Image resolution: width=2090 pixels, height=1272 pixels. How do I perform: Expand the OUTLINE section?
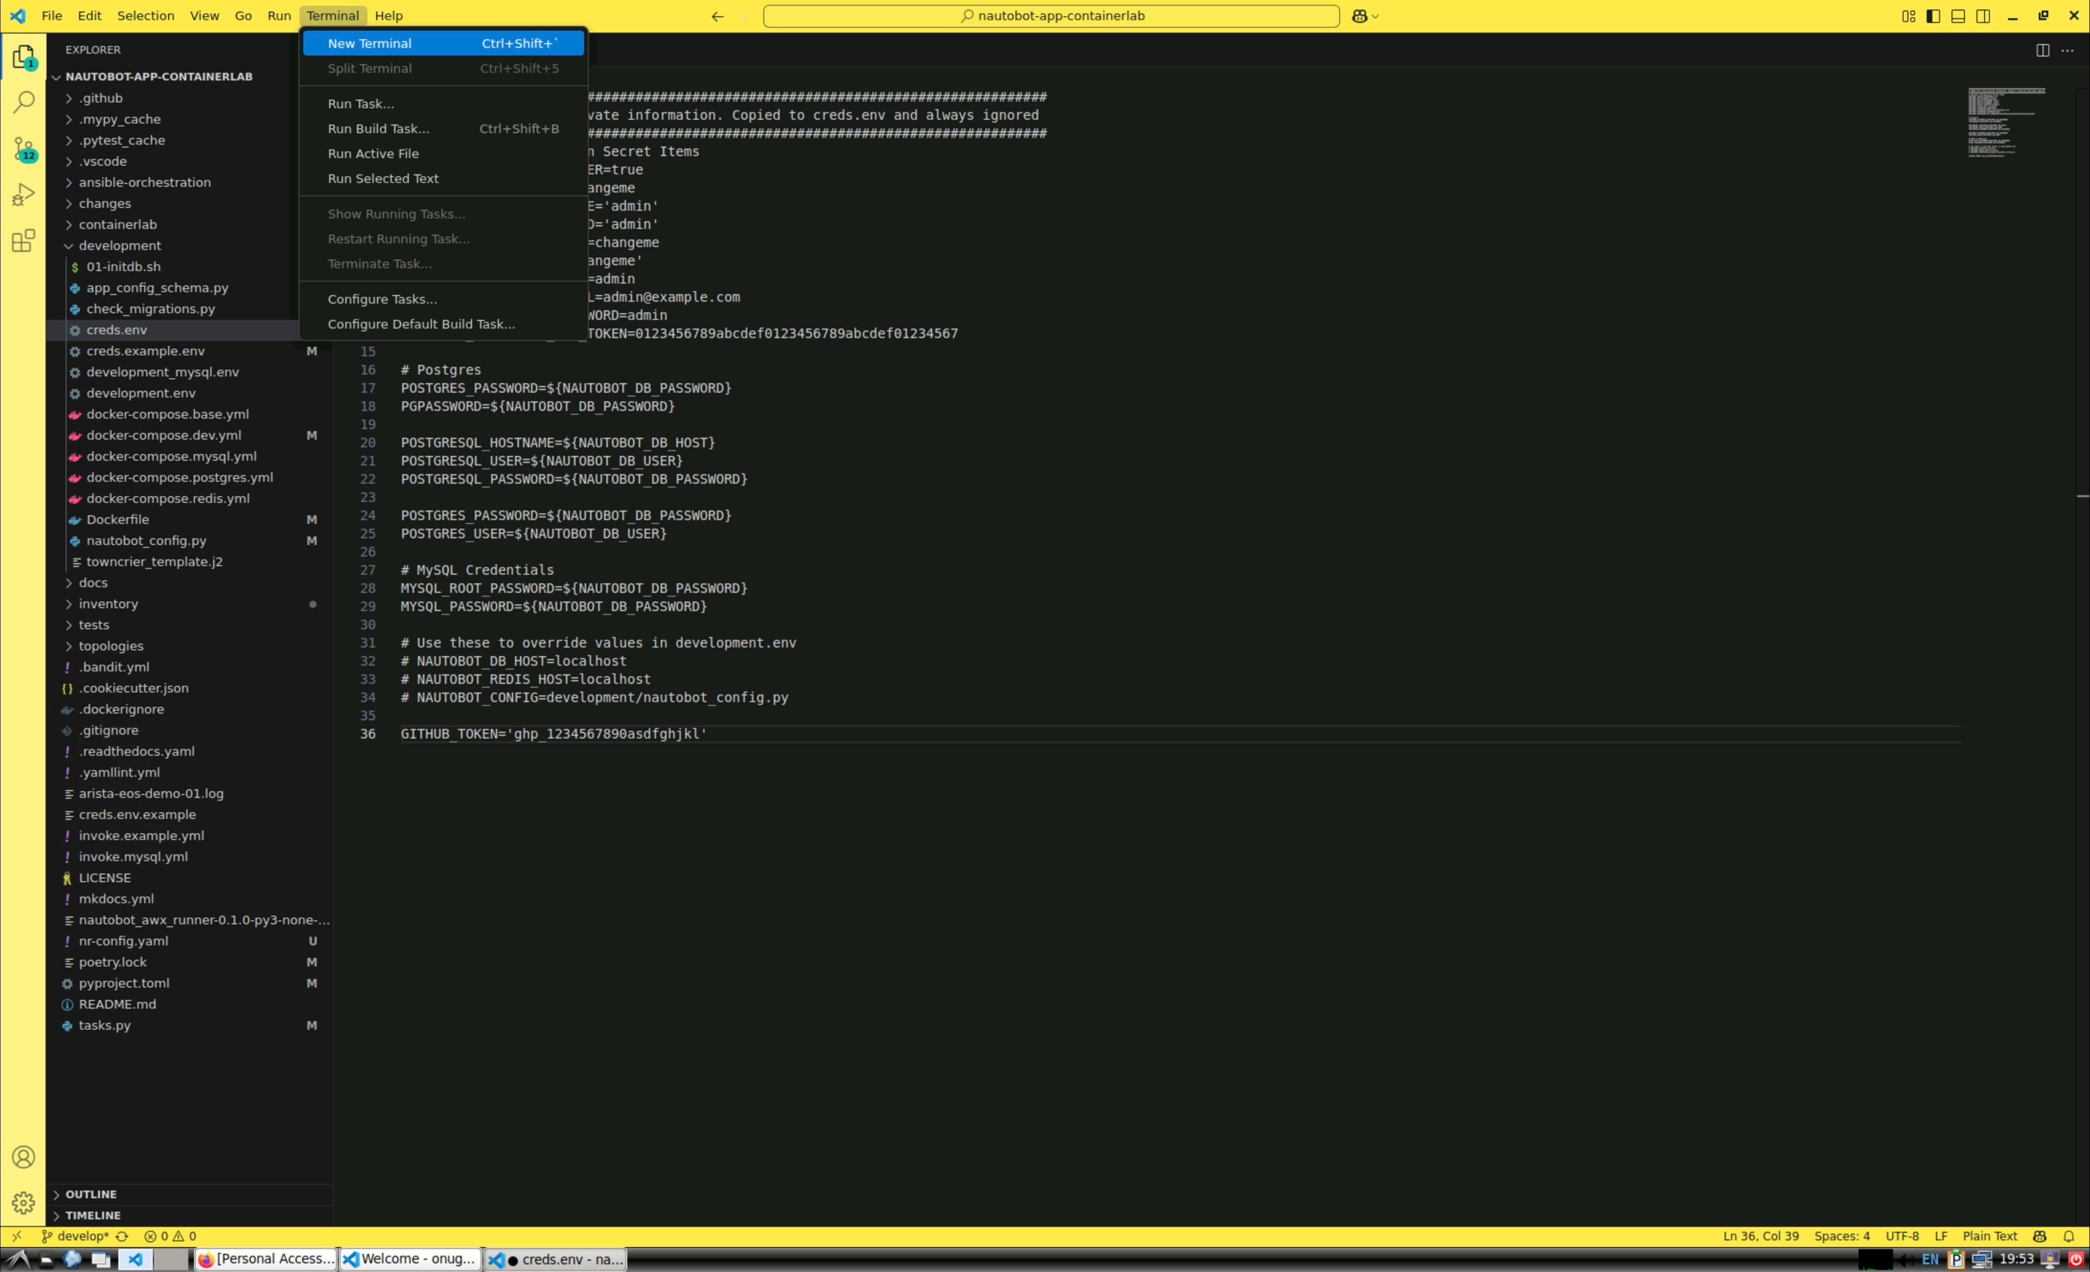(91, 1194)
